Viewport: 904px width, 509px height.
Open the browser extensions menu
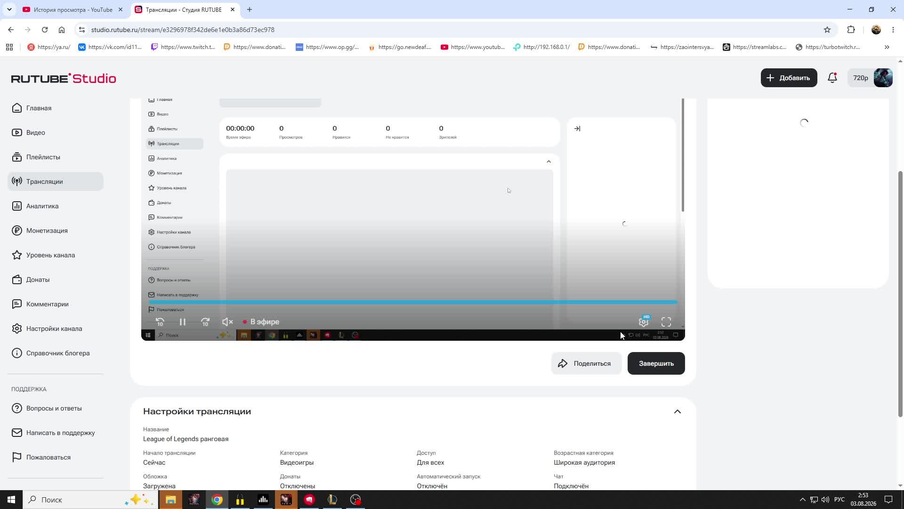pos(851,30)
